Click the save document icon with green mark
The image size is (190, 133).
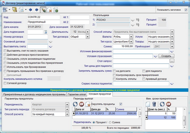pos(56,10)
